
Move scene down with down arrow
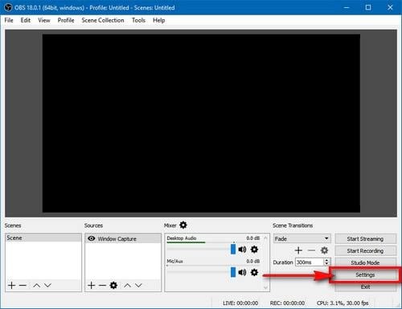click(47, 286)
